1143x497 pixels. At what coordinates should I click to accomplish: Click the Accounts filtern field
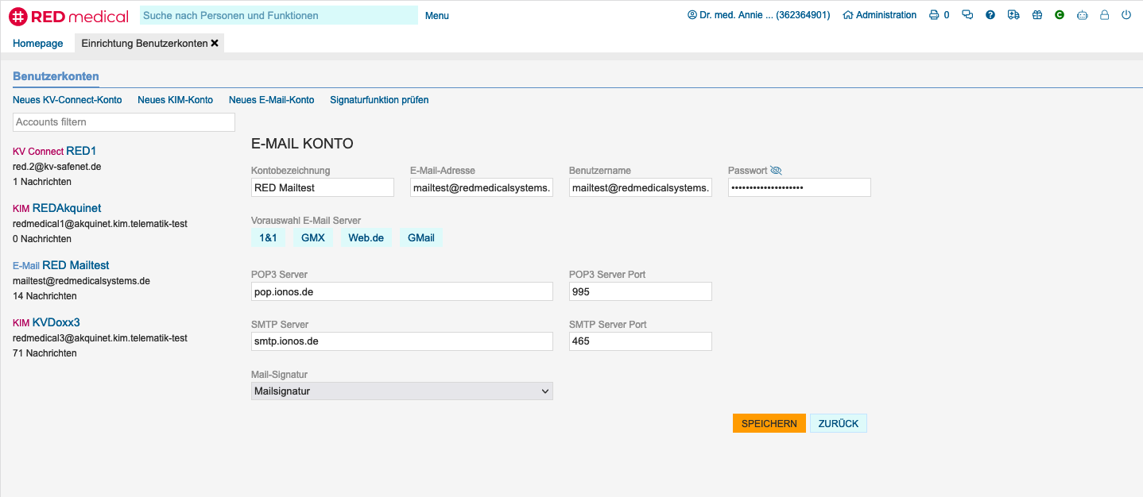[x=124, y=122]
